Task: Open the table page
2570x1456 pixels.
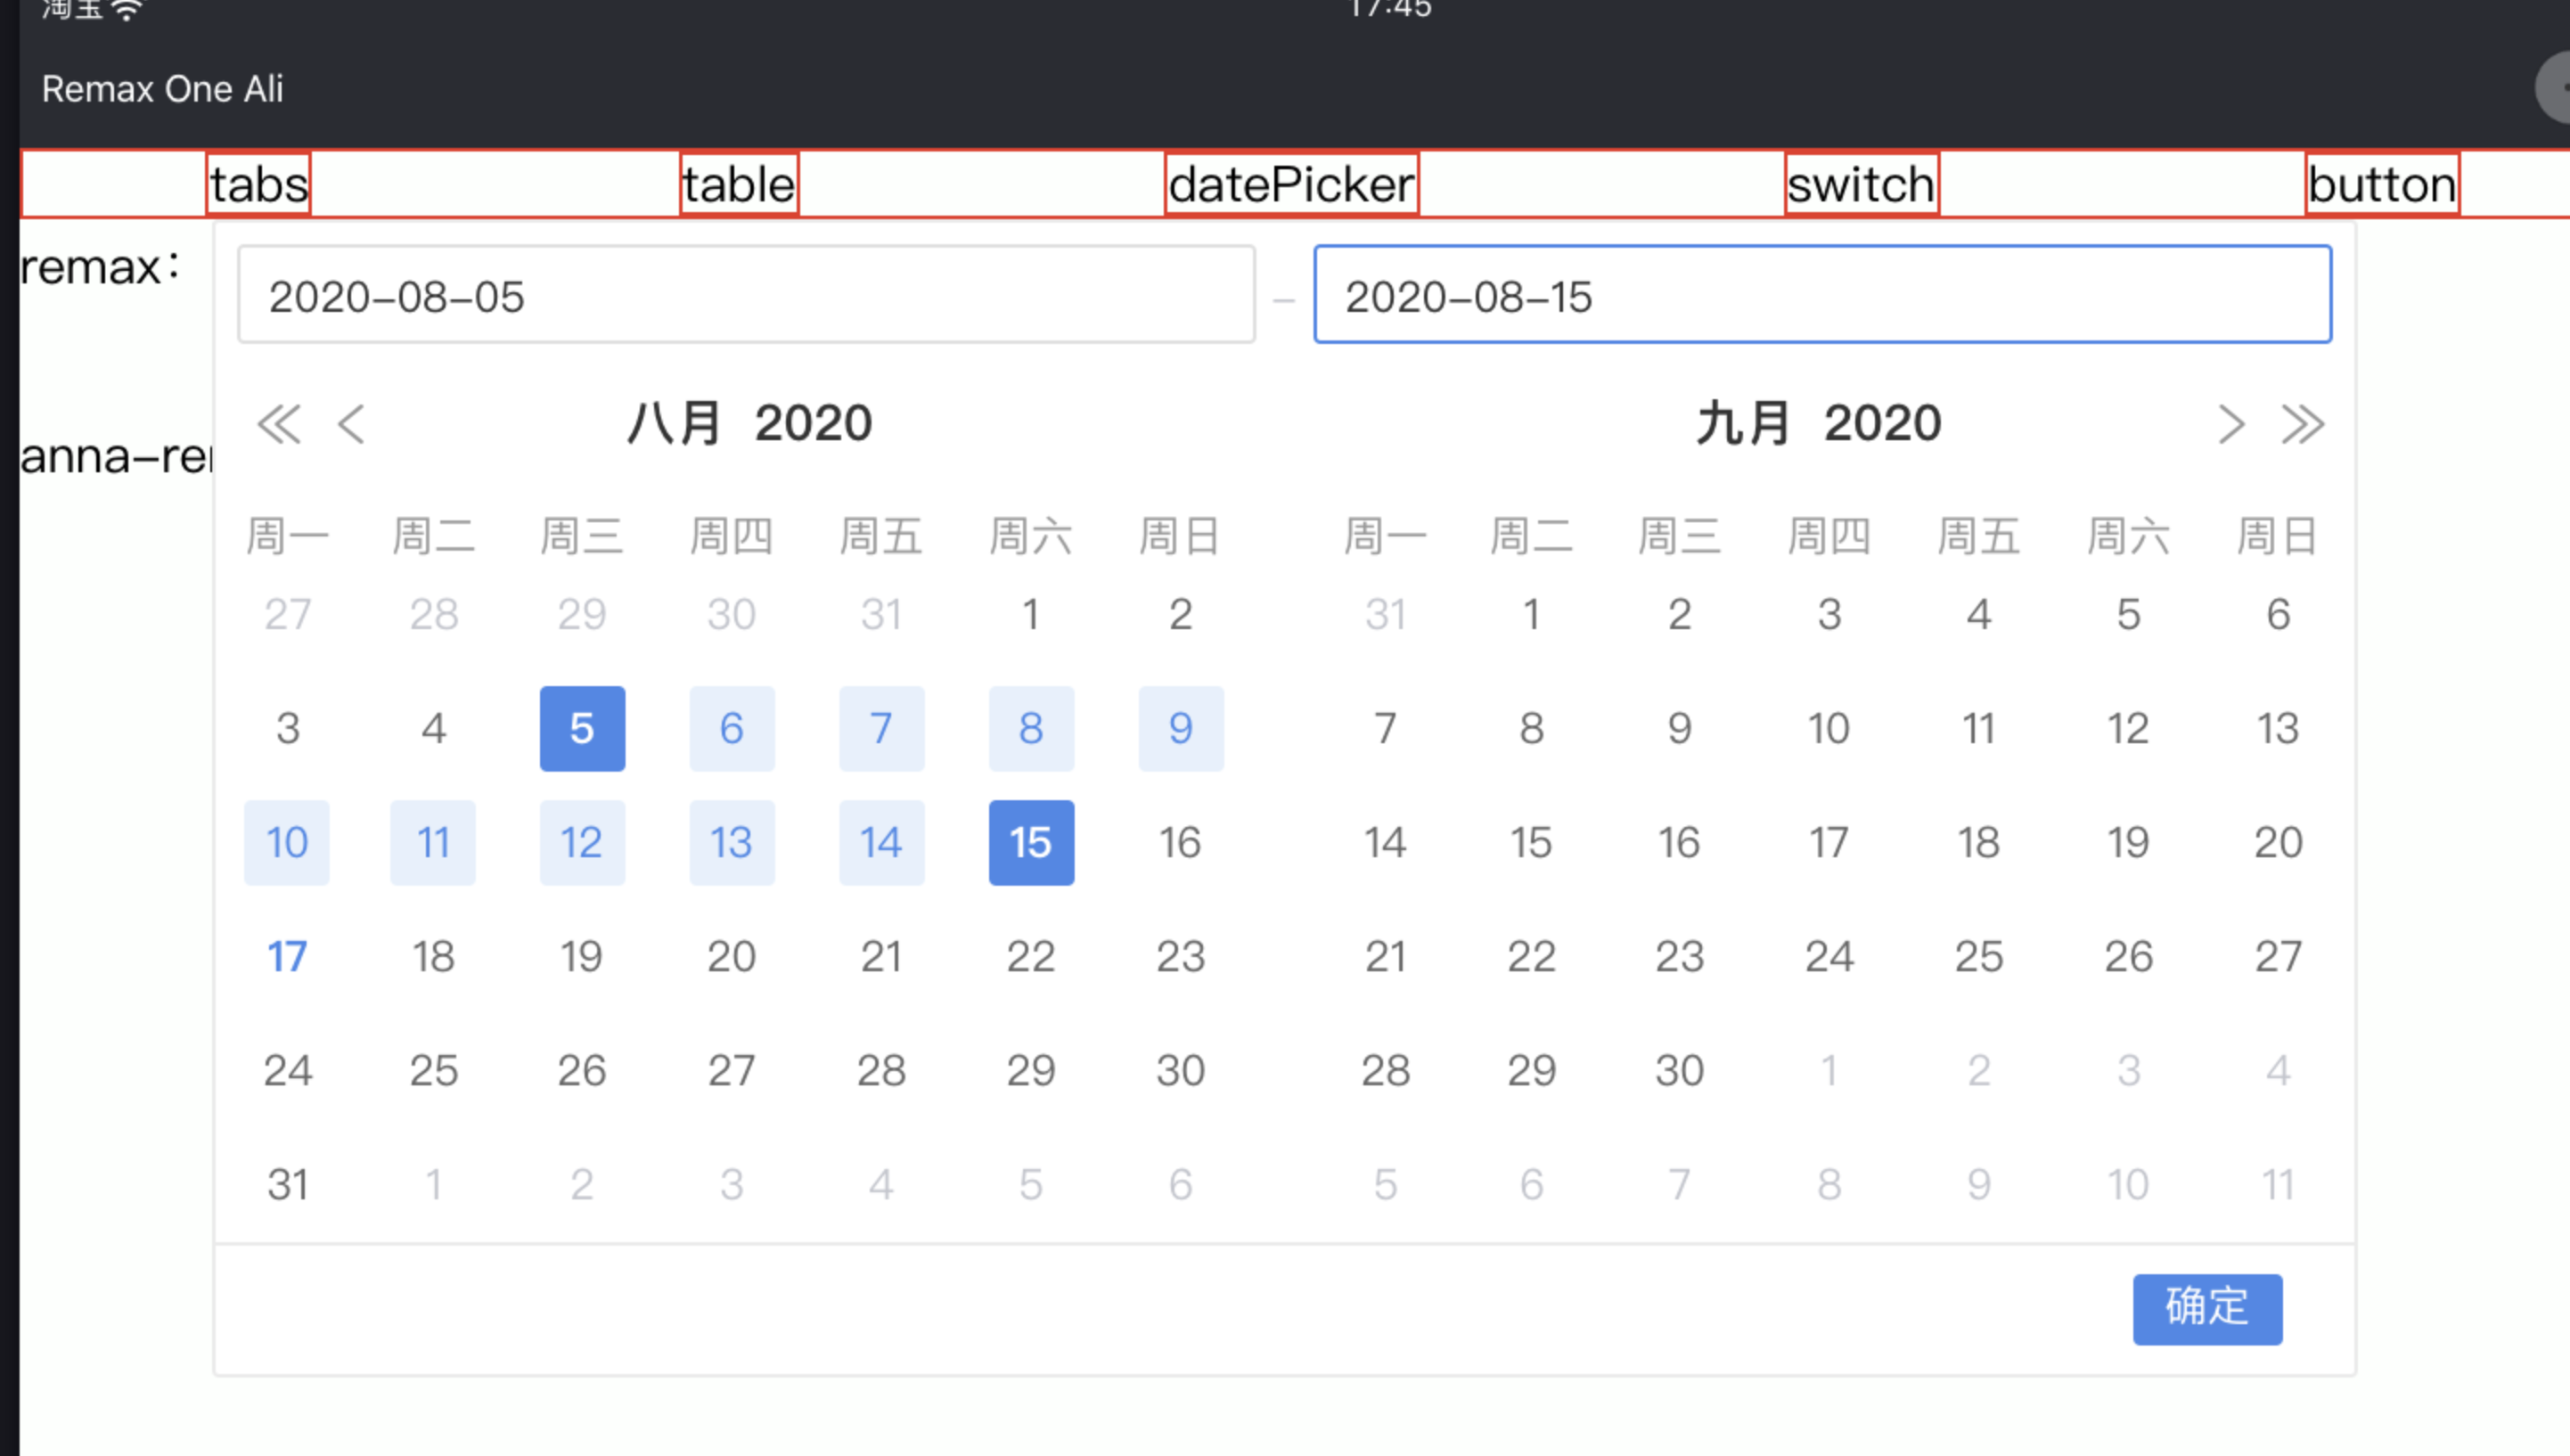Action: (739, 184)
